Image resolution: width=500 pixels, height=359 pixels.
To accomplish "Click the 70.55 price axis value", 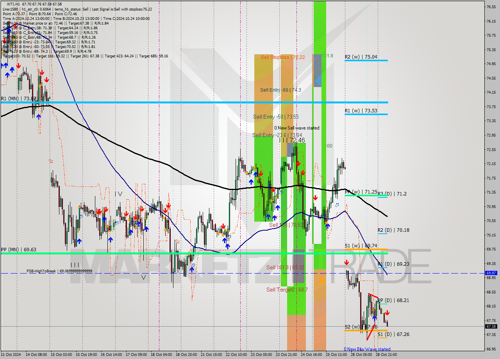I will (x=491, y=220).
